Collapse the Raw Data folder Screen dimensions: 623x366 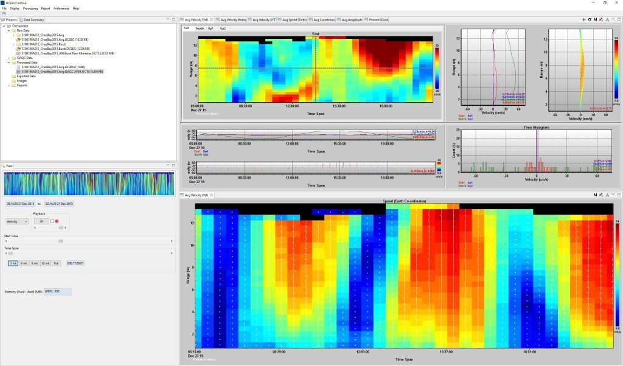tap(9, 31)
